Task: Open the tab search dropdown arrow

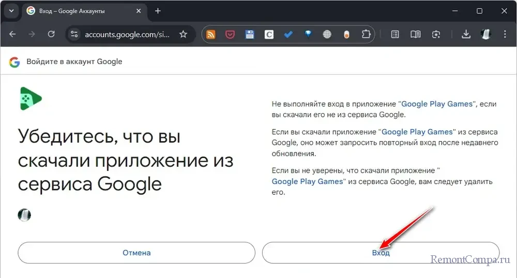Action: click(10, 11)
